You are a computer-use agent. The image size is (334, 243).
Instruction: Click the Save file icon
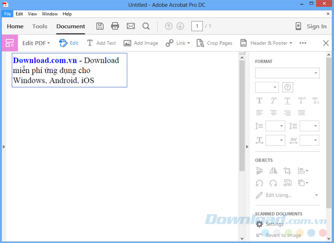tap(100, 26)
